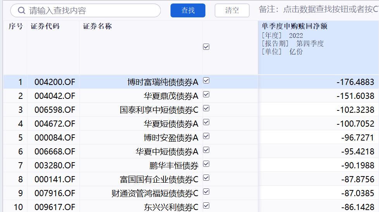The width and height of the screenshot is (379, 212).
Task: Toggle checkbox for 国泰利享中短债债券C
Action: click(206, 109)
